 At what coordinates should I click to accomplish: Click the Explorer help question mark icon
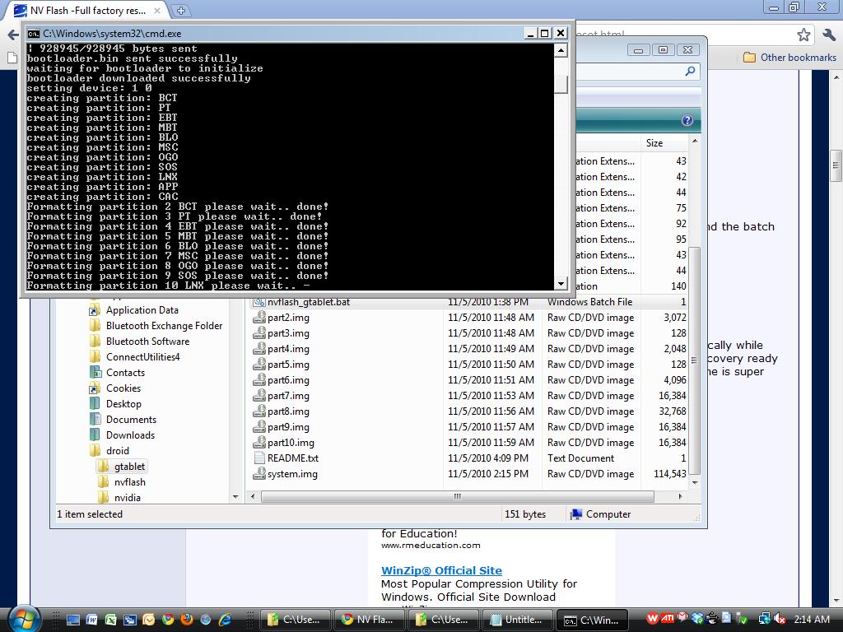[x=687, y=121]
